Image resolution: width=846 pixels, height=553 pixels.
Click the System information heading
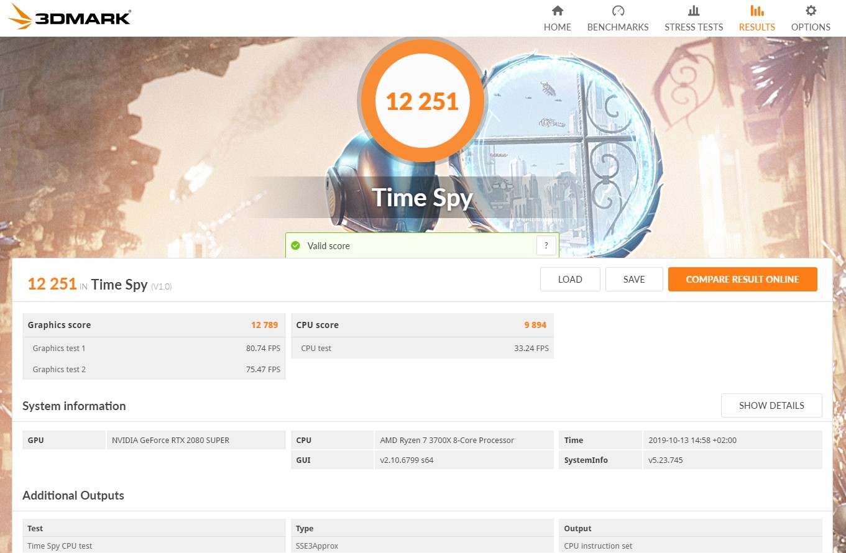[74, 406]
